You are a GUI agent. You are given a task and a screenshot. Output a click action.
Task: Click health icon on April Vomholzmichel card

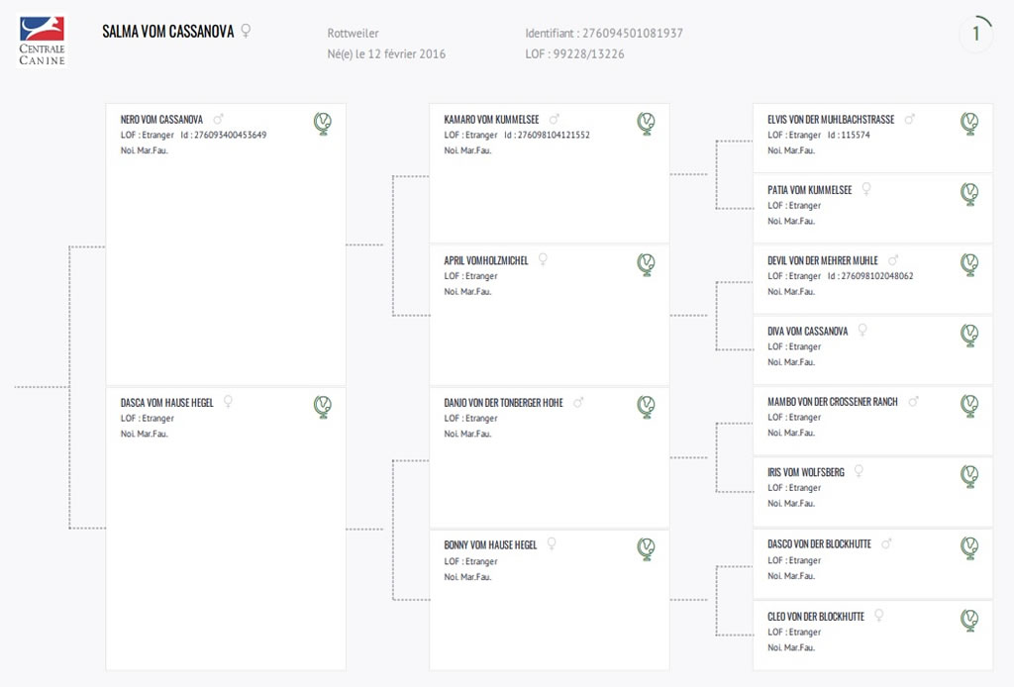click(646, 264)
